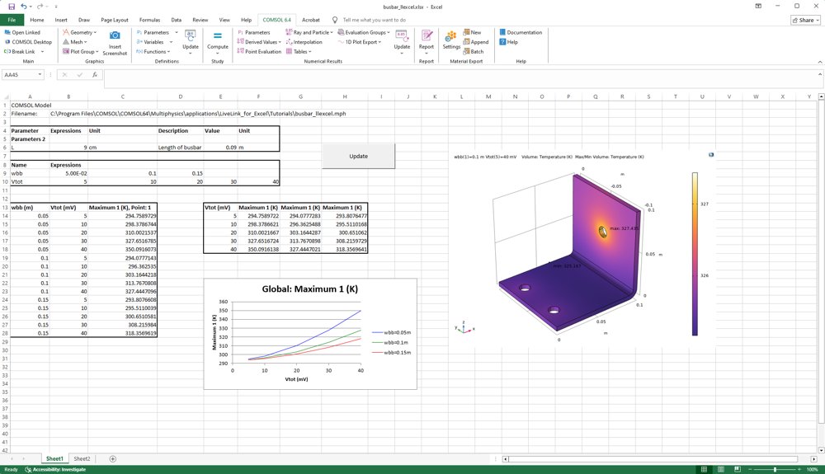Click the camera icon on the 3D plot
This screenshot has height=474, width=825.
711,155
